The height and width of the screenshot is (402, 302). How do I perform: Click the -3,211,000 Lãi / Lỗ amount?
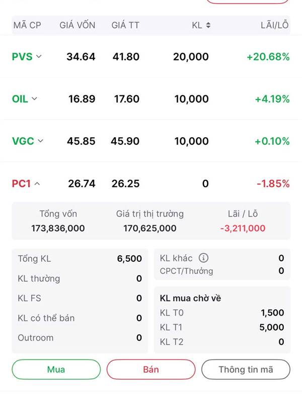click(x=243, y=228)
